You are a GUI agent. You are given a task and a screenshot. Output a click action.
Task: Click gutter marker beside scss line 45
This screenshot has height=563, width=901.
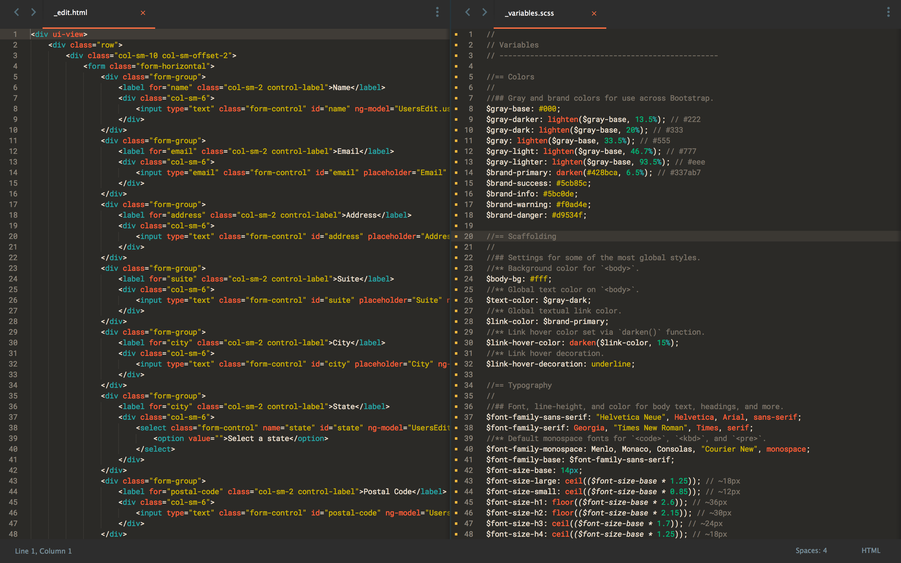(456, 502)
